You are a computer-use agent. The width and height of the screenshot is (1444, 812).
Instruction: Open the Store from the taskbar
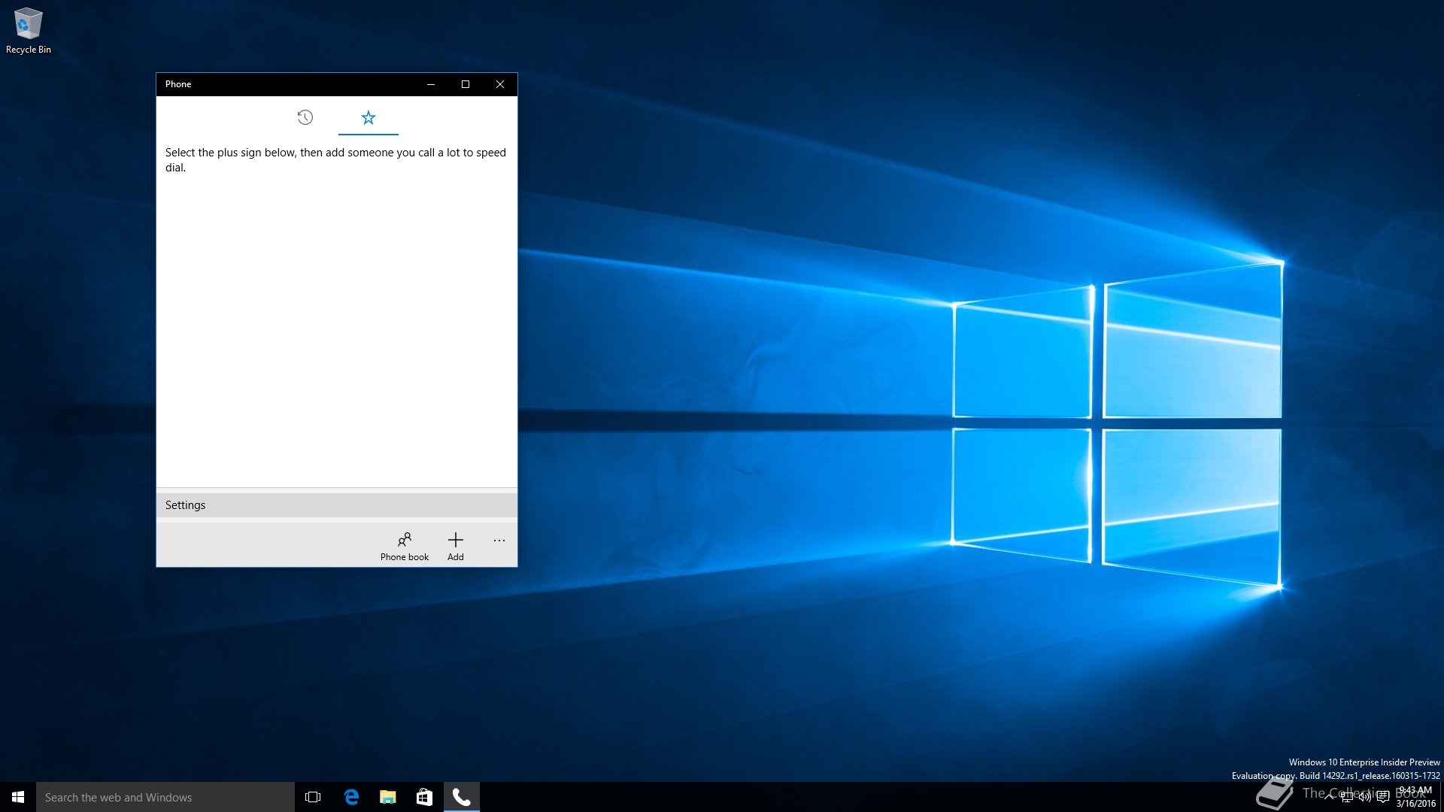tap(424, 797)
